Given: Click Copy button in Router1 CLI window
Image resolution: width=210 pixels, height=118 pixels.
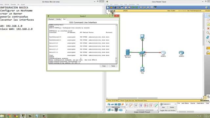Looking at the screenshot, I should click(x=104, y=66).
